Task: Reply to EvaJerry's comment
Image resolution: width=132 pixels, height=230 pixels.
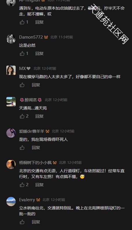Action: coord(36,222)
